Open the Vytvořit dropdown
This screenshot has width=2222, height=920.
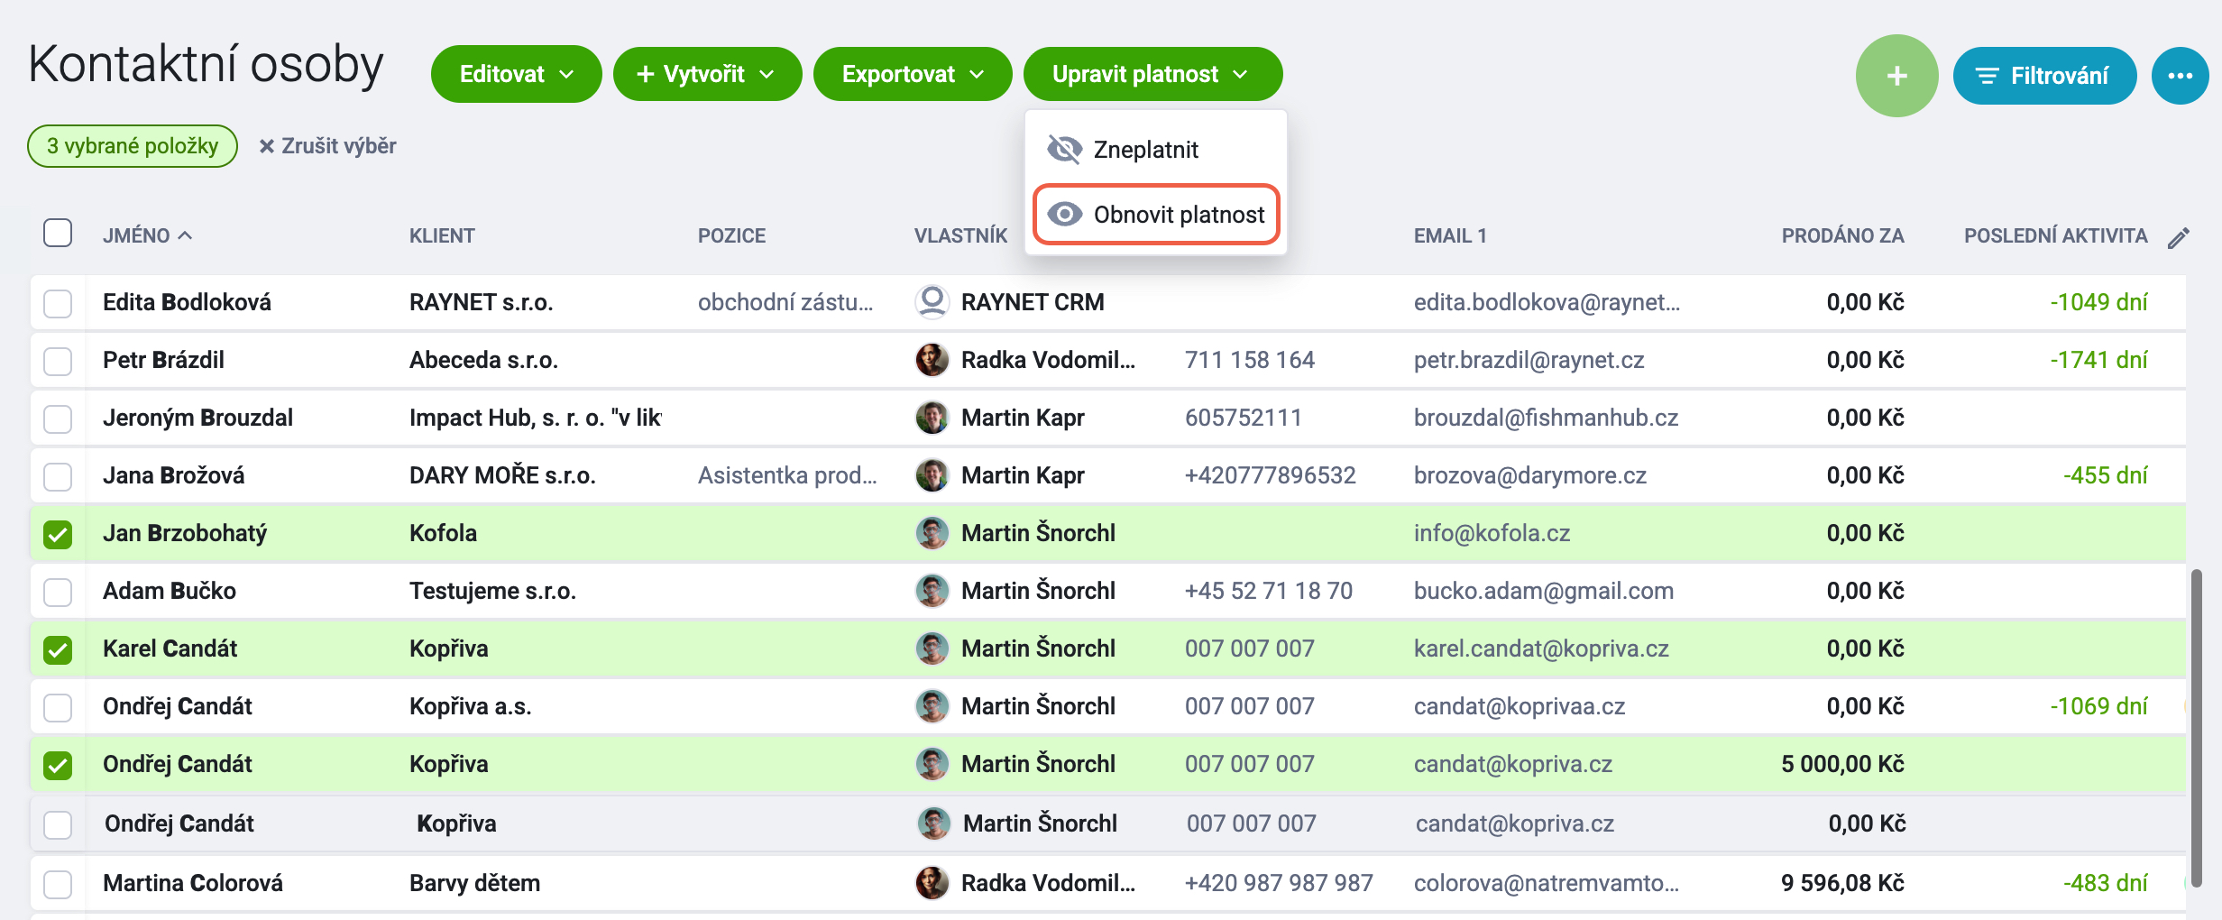(x=707, y=74)
